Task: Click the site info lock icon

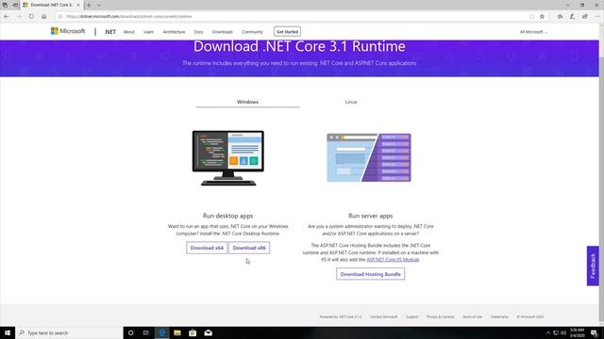Action: point(60,17)
